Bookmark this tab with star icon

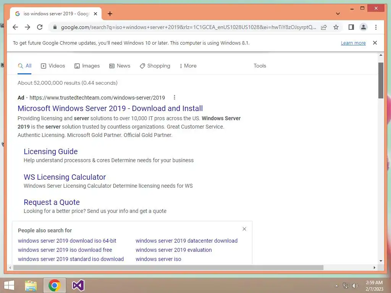tap(336, 27)
